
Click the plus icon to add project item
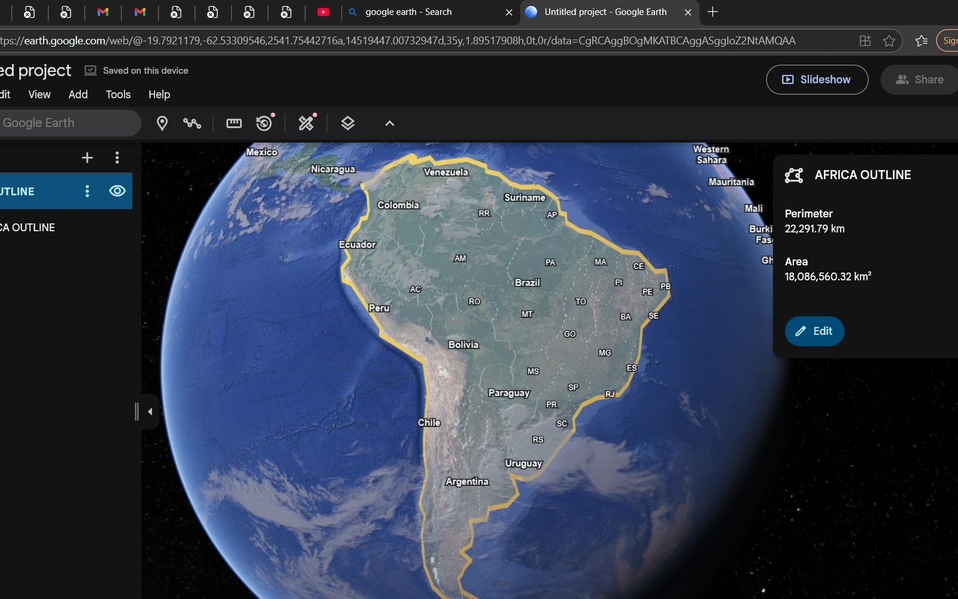(x=87, y=158)
